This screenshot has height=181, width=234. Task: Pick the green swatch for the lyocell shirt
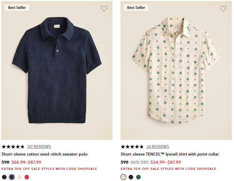tap(138, 177)
